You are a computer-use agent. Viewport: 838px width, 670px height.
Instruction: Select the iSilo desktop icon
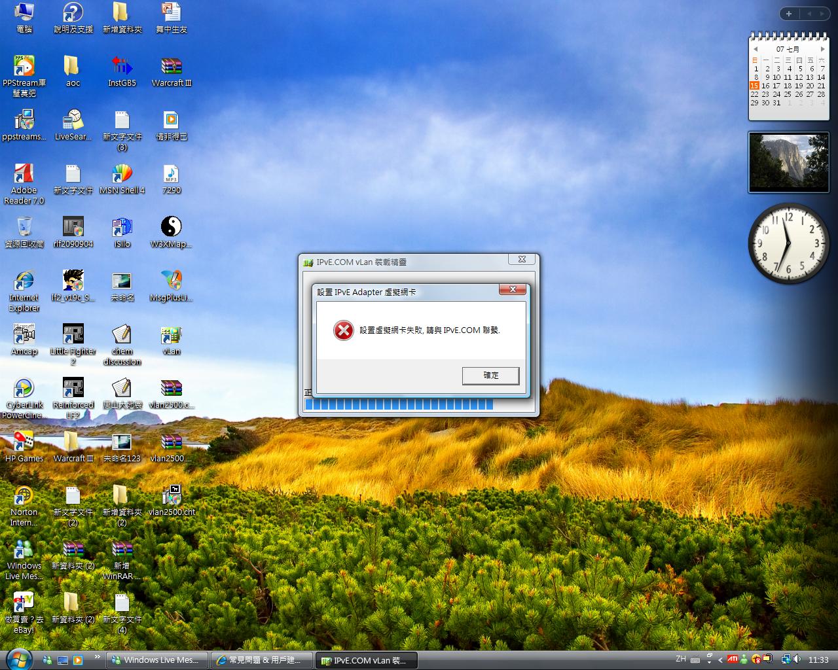(122, 232)
